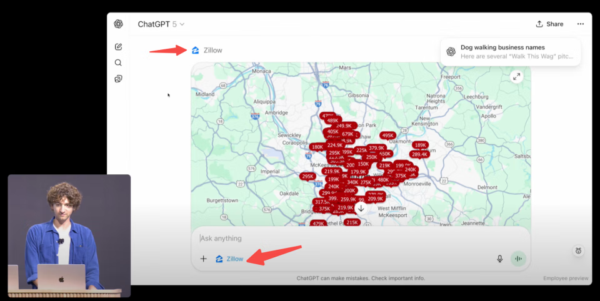Open the Dog walking business names notification

tap(511, 51)
